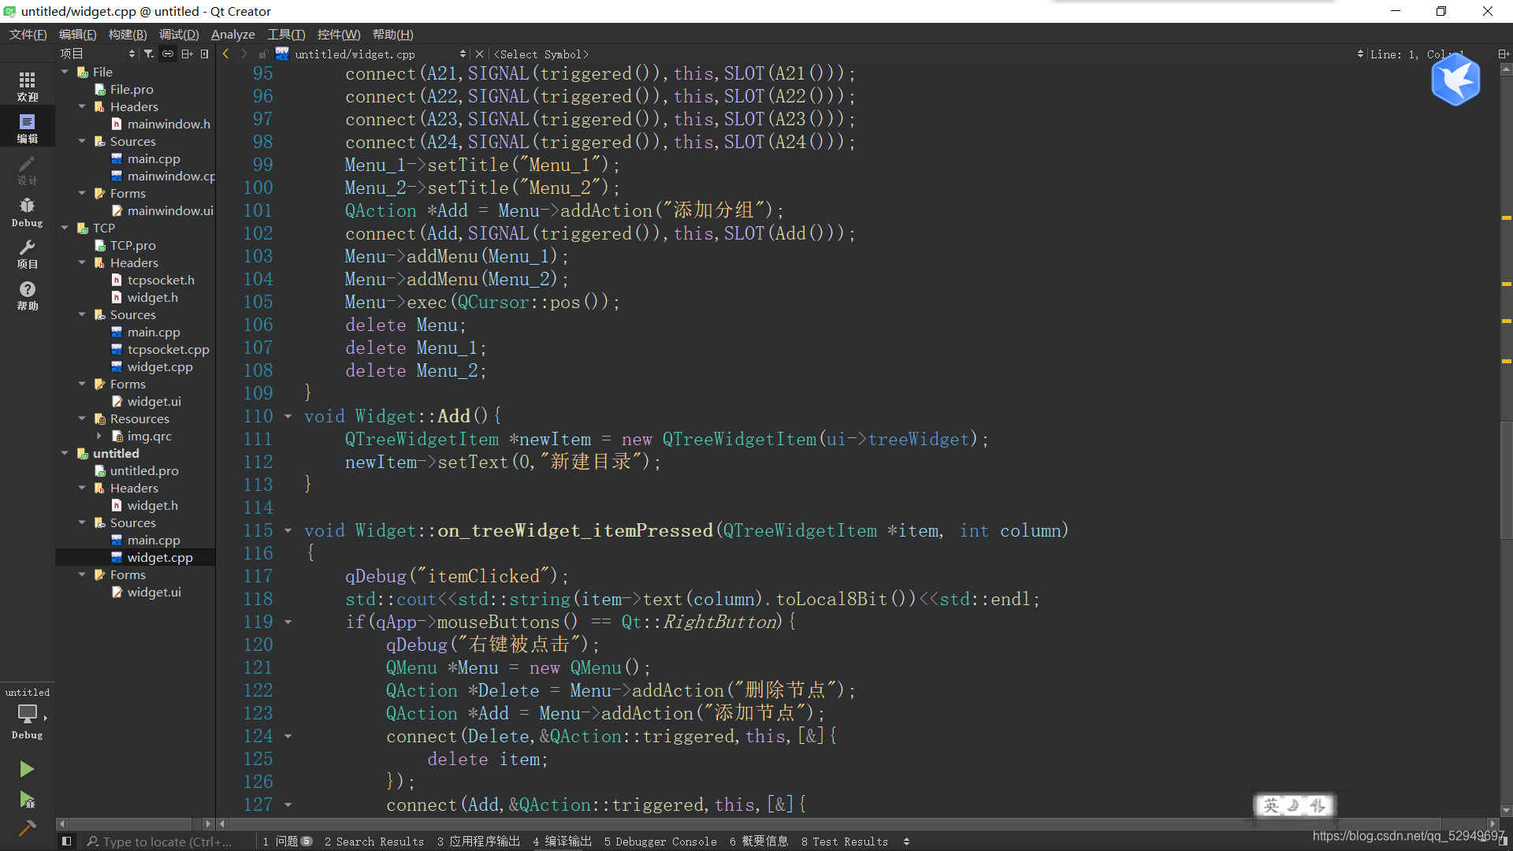The height and width of the screenshot is (851, 1513).
Task: Toggle the sidebar visibility icon at bottom left
Action: [x=66, y=841]
